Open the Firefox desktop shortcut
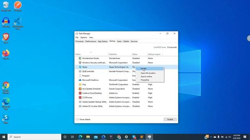 [x=6, y=54]
